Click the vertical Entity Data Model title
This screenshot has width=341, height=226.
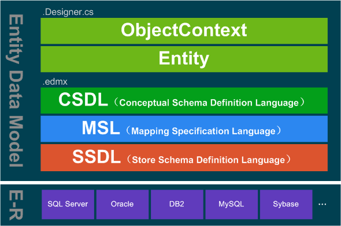coord(16,91)
